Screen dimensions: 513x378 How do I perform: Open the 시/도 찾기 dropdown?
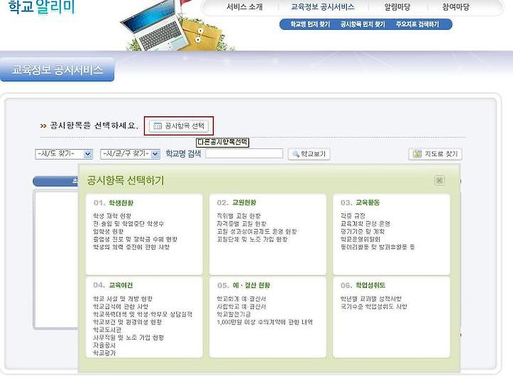[x=64, y=153]
